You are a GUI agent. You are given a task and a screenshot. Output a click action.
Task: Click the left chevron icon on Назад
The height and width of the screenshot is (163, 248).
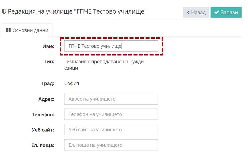pos(188,13)
